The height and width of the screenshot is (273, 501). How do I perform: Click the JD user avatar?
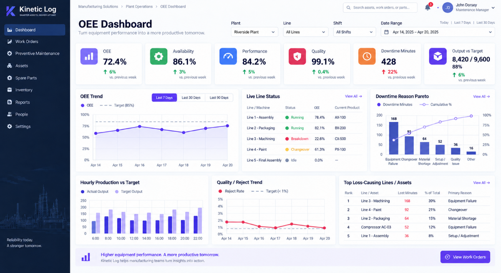[x=448, y=7]
